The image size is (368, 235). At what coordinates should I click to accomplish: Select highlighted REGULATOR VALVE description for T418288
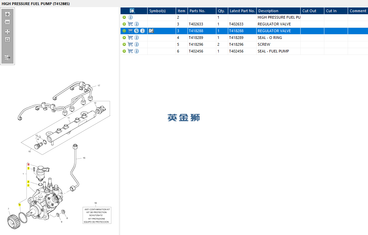click(278, 31)
